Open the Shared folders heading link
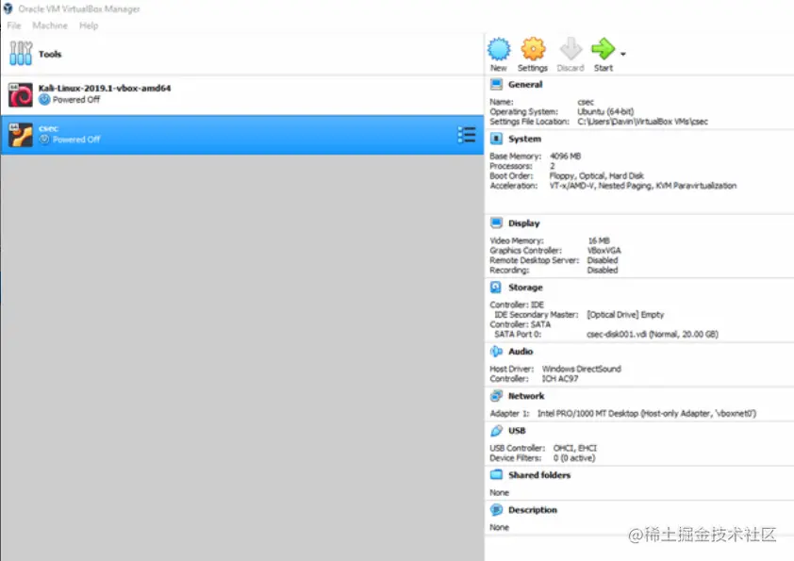794x561 pixels. (x=539, y=475)
